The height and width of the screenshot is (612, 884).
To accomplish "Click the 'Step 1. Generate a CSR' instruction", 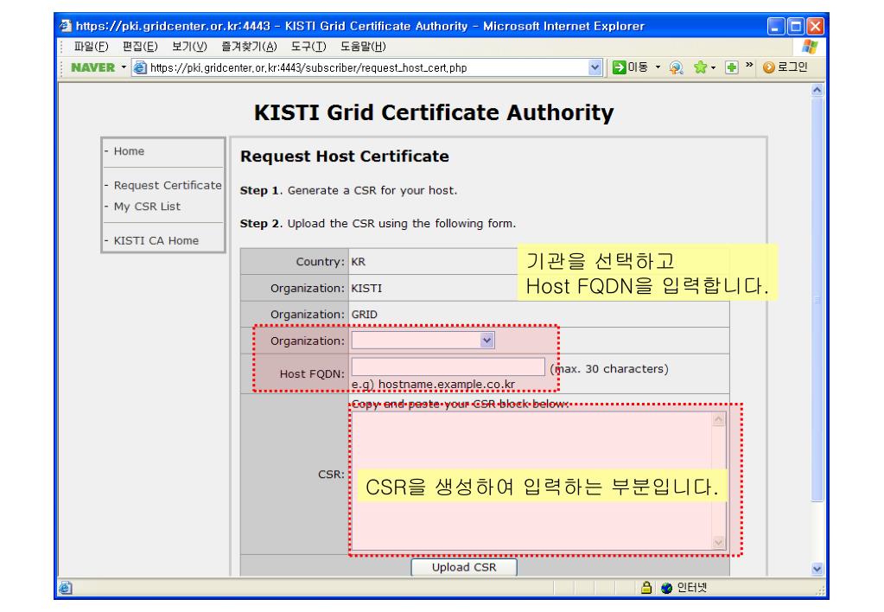I will (x=348, y=191).
